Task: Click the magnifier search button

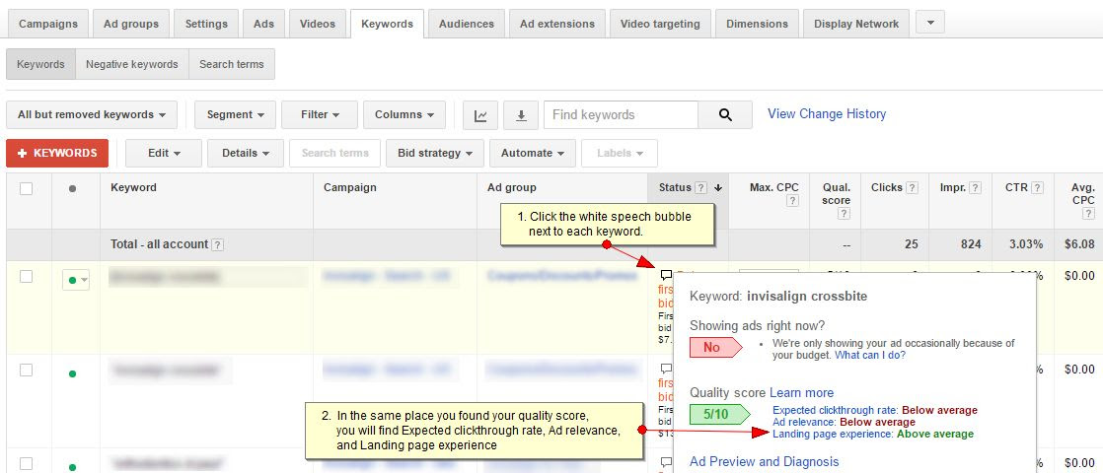Action: point(725,115)
